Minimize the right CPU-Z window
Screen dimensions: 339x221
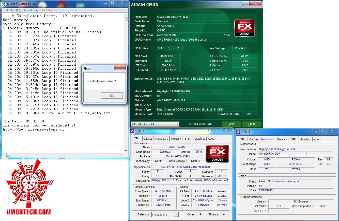315,131
